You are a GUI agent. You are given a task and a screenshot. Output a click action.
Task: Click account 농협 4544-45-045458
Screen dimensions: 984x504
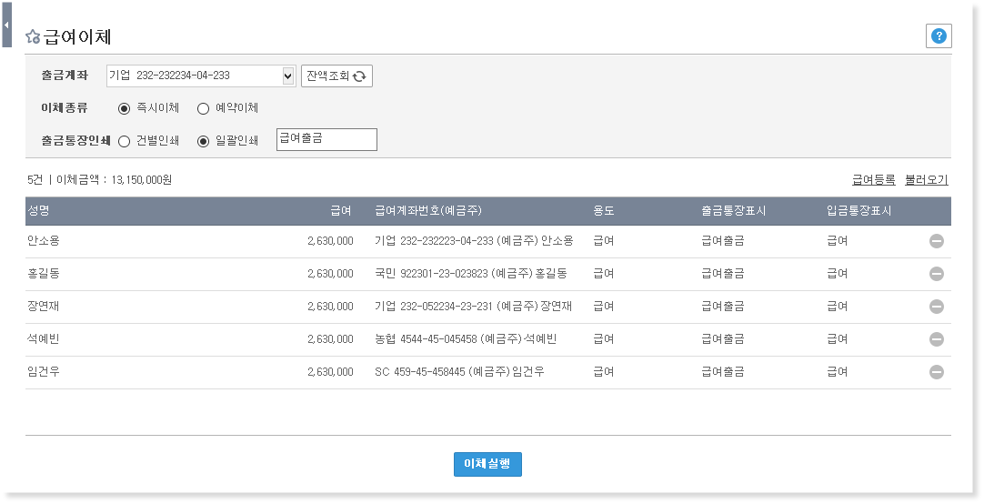click(426, 339)
